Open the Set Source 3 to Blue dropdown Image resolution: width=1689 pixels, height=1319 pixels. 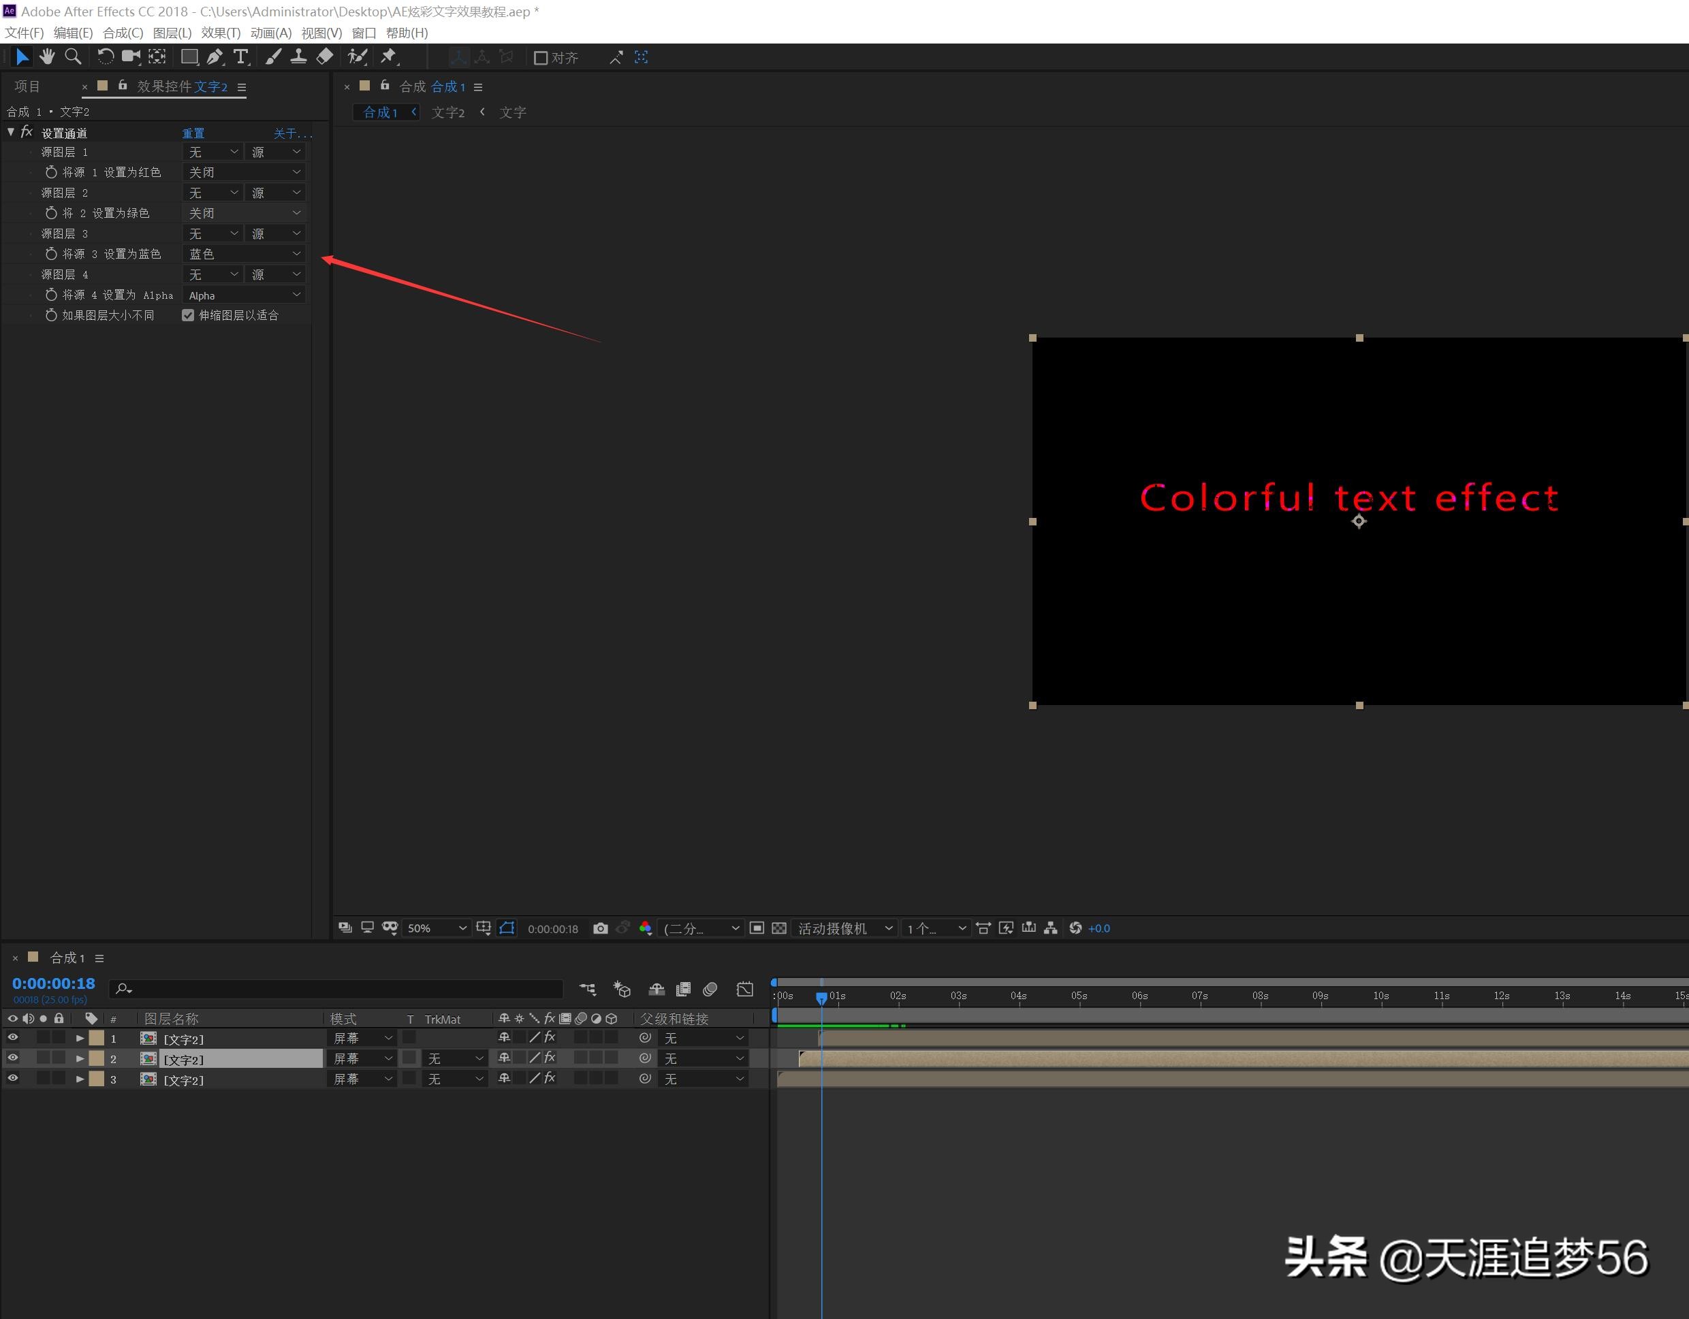pos(244,255)
